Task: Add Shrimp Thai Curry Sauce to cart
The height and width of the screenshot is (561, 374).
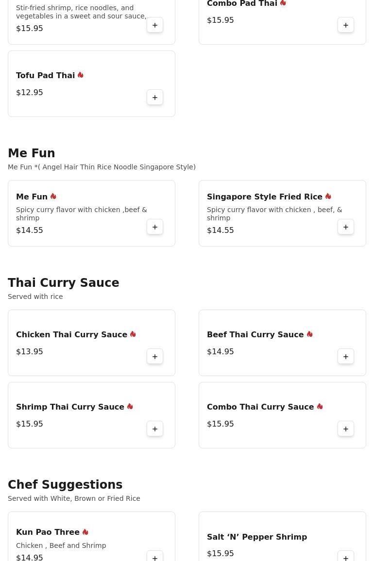Action: pos(155,429)
